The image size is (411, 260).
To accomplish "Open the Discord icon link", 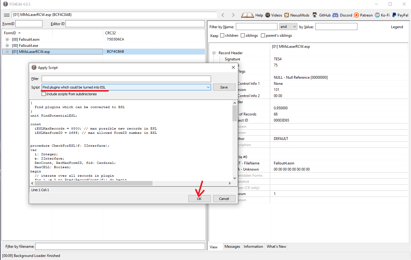I will click(335, 15).
